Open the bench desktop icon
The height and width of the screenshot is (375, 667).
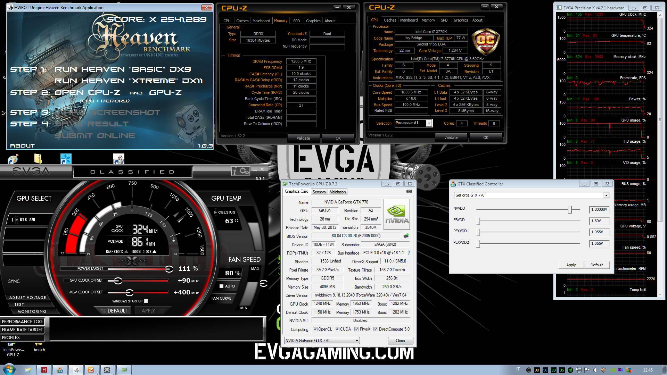click(39, 347)
